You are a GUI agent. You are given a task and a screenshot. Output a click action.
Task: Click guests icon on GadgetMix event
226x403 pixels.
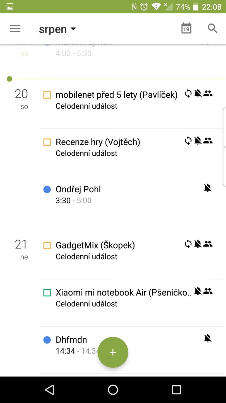click(x=208, y=244)
